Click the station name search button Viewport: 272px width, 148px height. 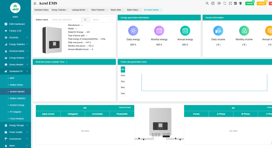tap(85, 20)
